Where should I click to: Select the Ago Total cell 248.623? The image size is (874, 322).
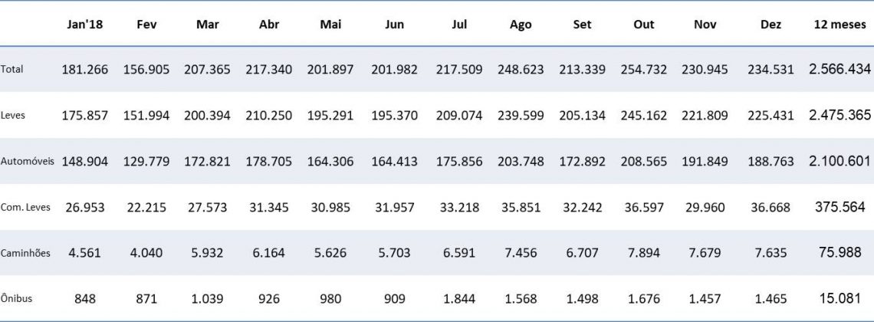(x=521, y=70)
